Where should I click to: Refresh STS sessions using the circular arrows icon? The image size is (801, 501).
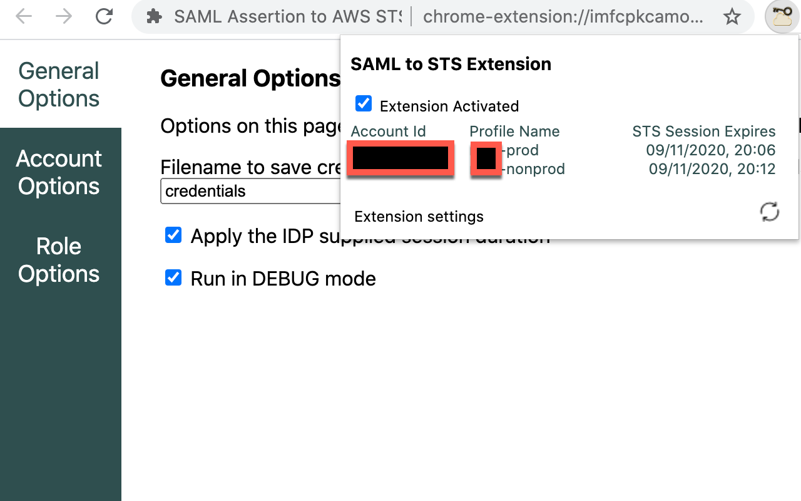[x=770, y=213]
